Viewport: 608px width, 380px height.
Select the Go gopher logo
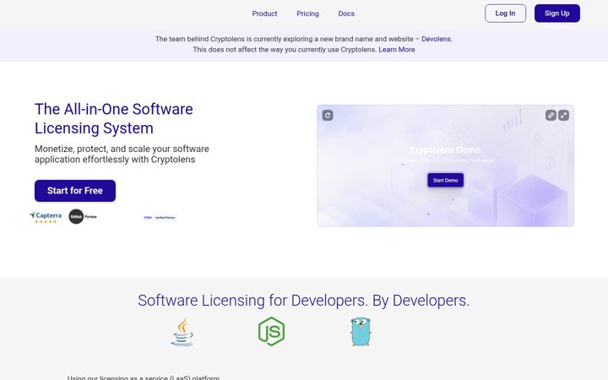pos(361,332)
